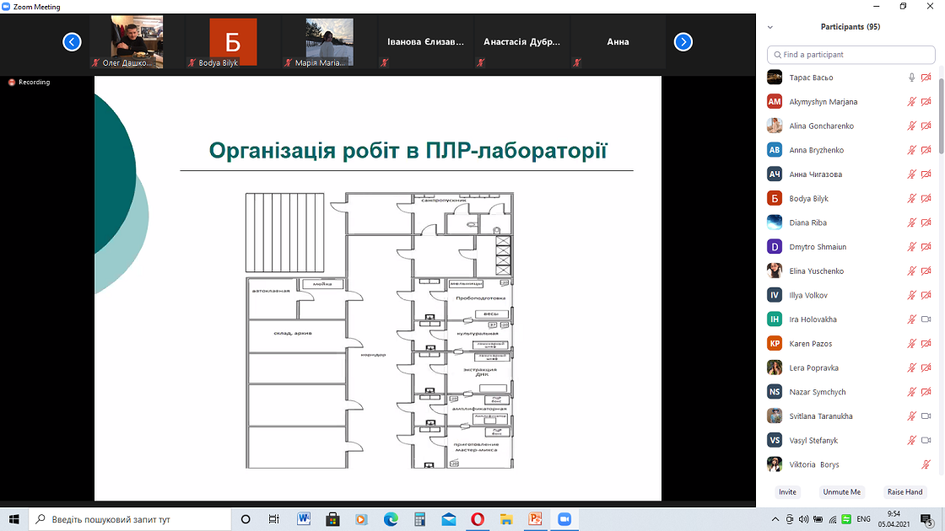Click the Windows taskbar search box
Image resolution: width=945 pixels, height=531 pixels.
coord(130,519)
